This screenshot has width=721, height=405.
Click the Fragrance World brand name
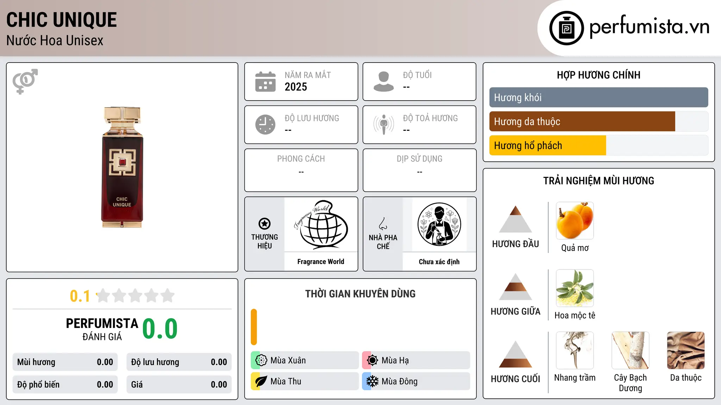coord(321,262)
